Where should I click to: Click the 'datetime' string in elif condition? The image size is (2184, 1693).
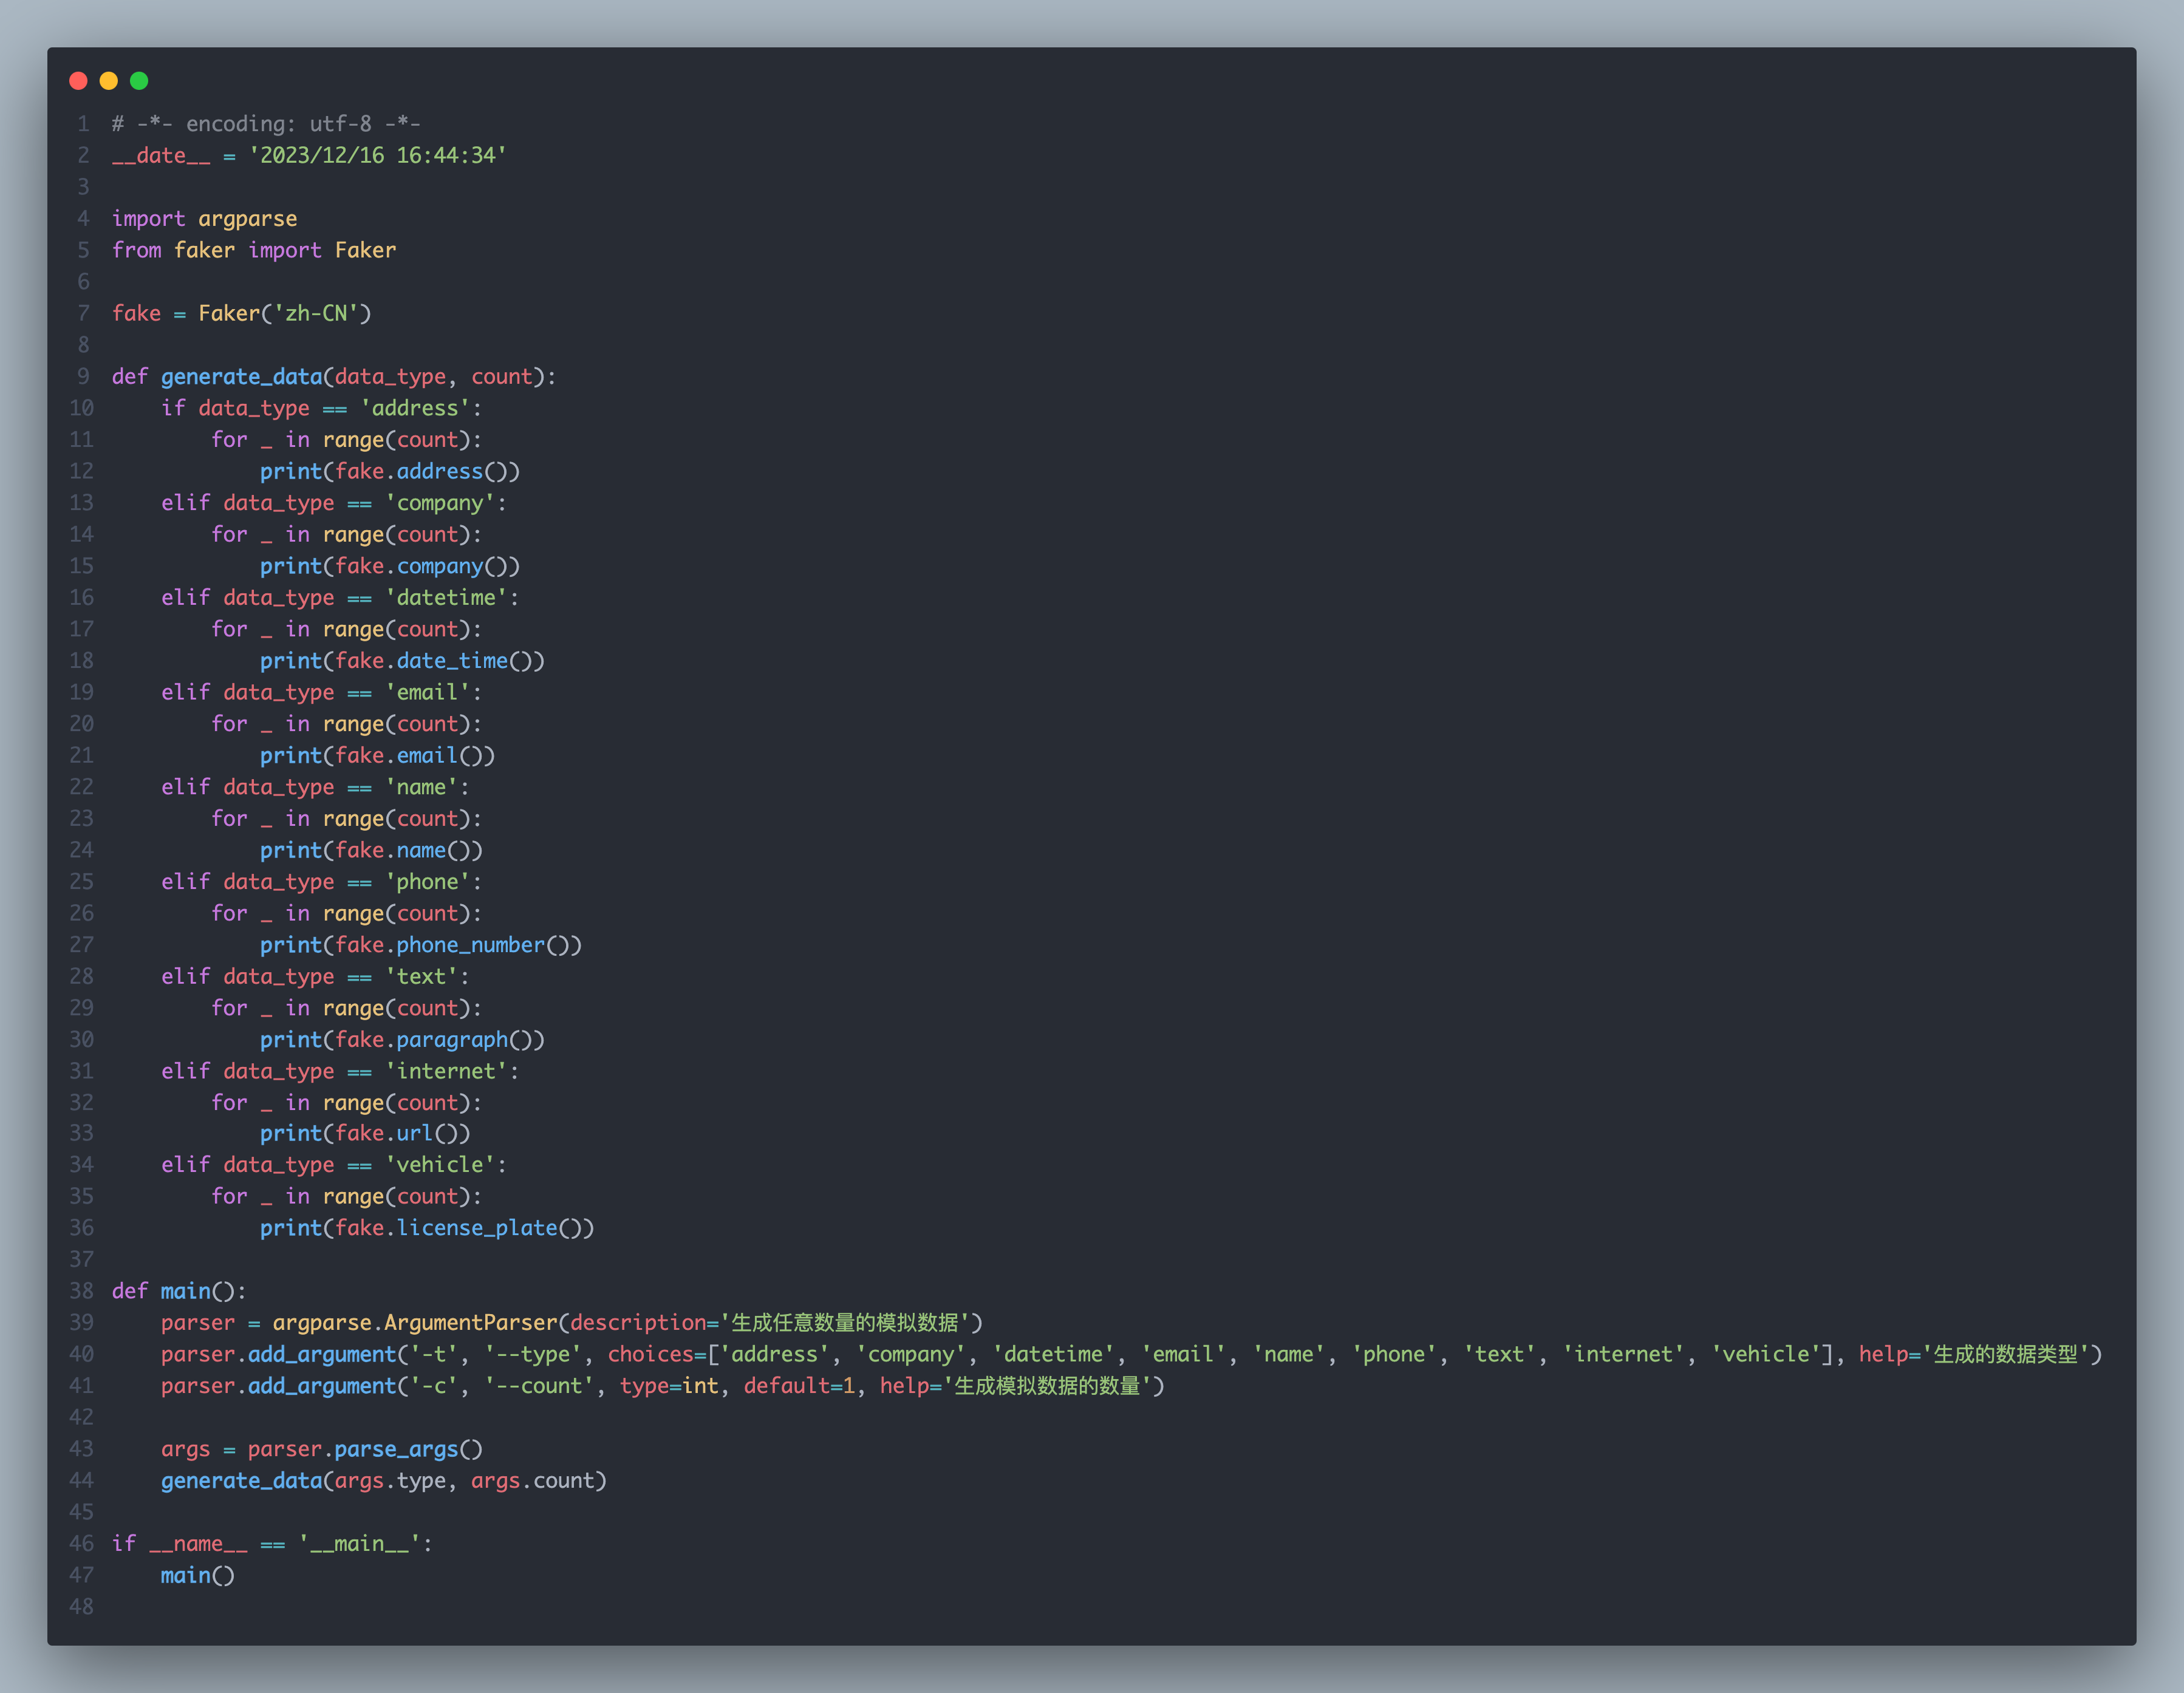pyautogui.click(x=446, y=598)
